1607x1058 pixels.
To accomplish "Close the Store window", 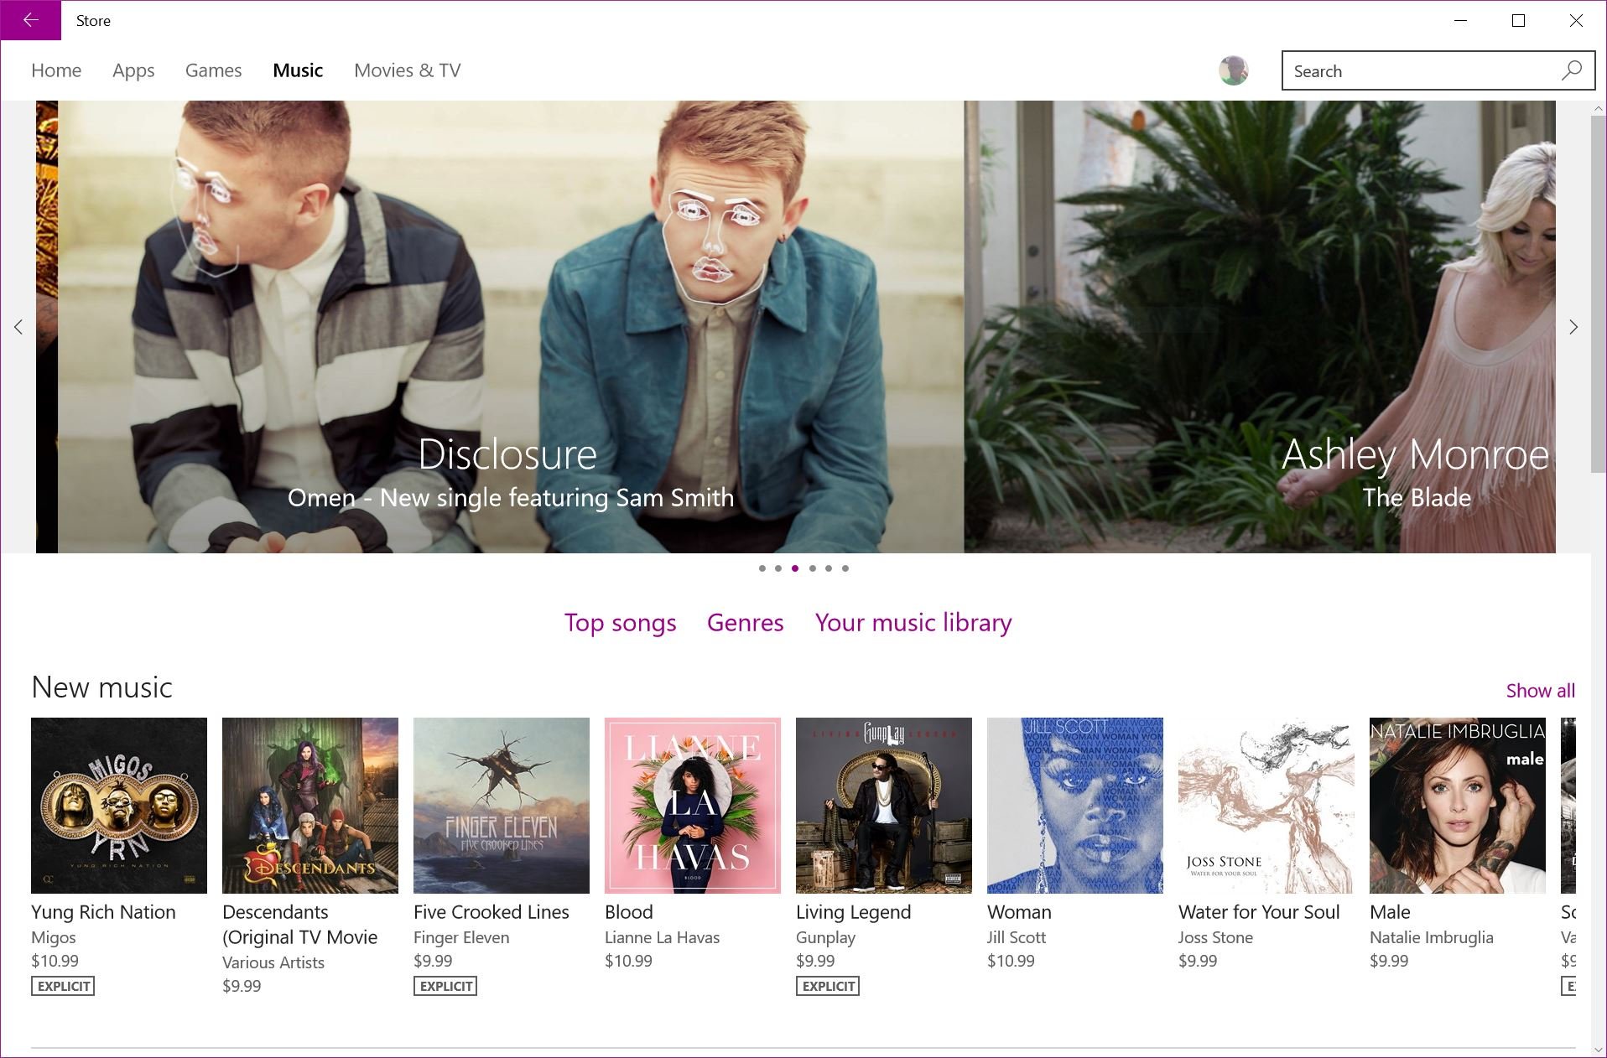I will click(x=1576, y=20).
